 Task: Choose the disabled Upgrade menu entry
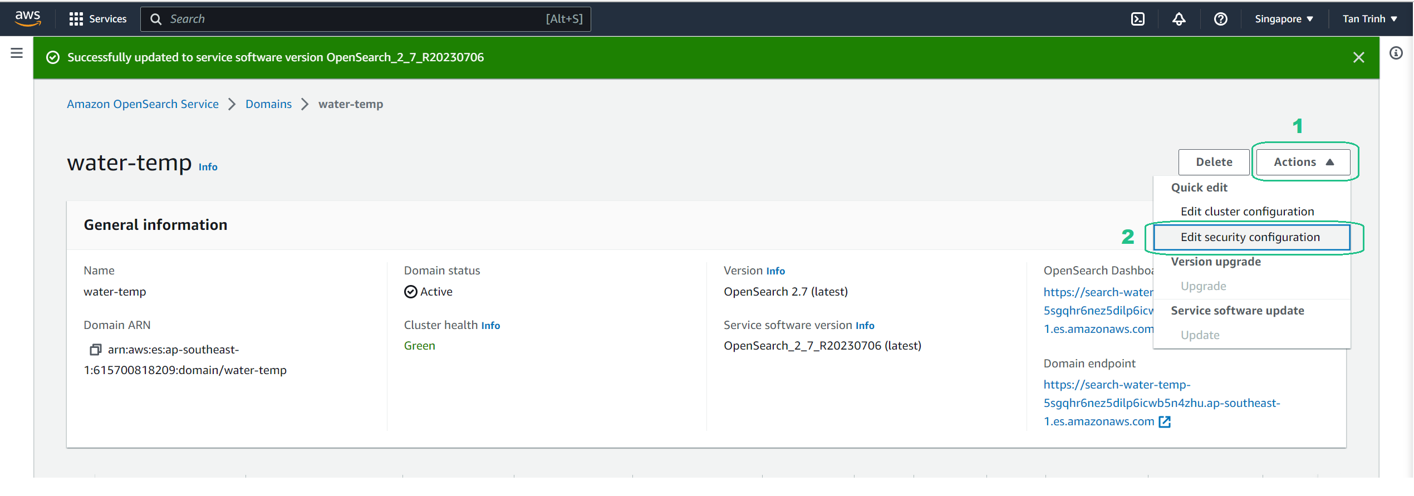point(1251,286)
